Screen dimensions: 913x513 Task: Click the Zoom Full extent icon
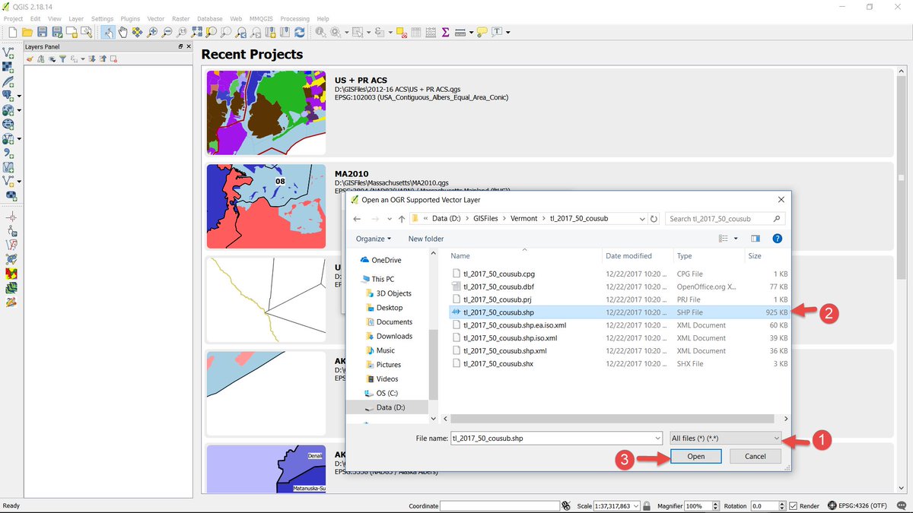pyautogui.click(x=197, y=32)
